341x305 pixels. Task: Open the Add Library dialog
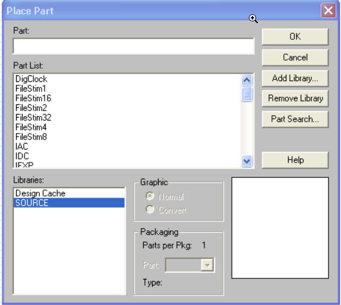[295, 78]
